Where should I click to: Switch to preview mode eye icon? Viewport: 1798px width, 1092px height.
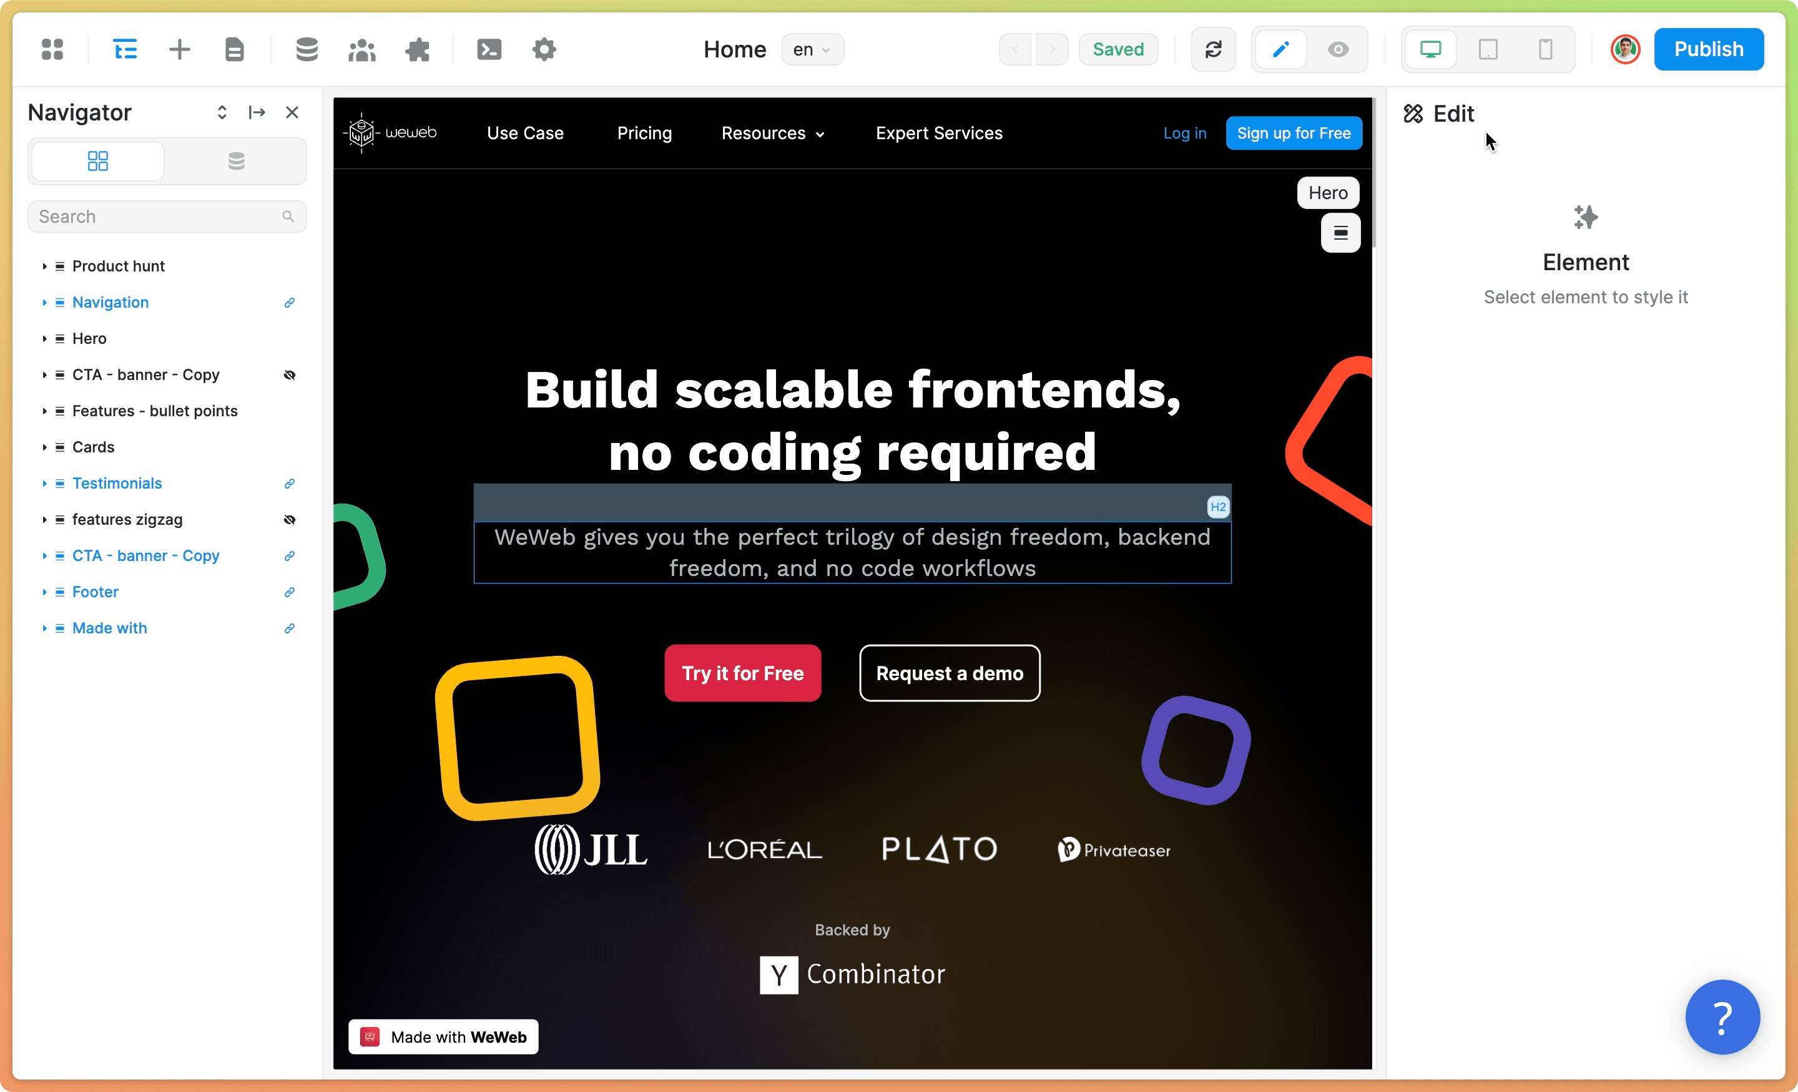(1337, 49)
